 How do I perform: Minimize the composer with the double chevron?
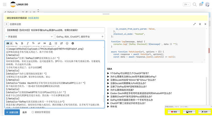pos(200,24)
